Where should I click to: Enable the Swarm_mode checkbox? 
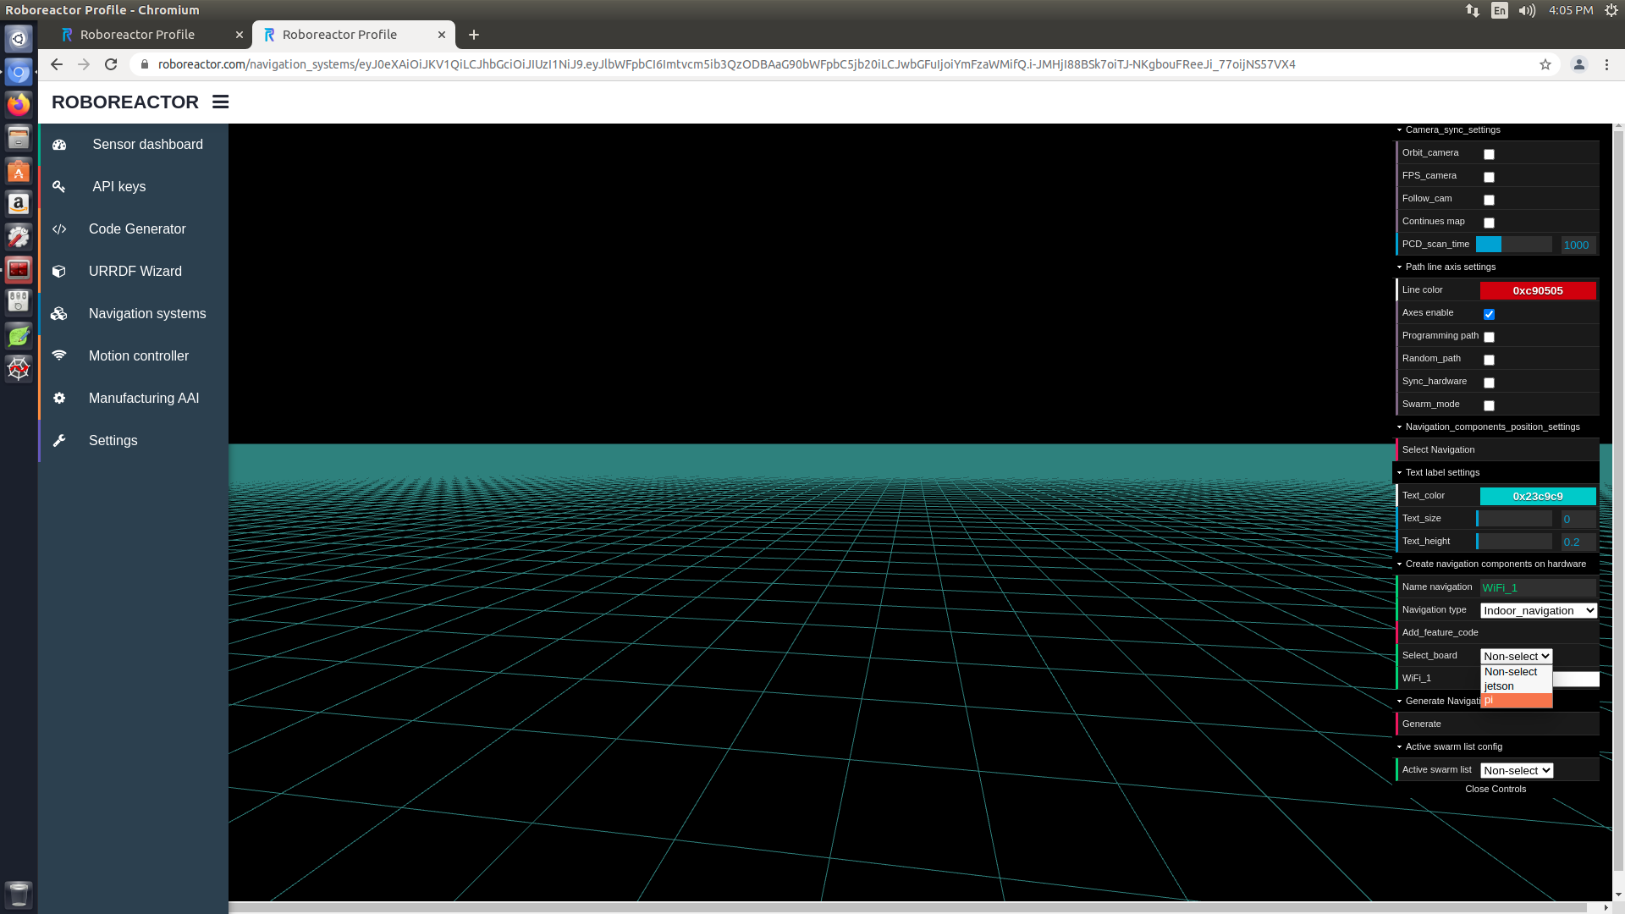[x=1489, y=405]
